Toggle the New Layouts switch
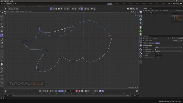 coord(181,4)
